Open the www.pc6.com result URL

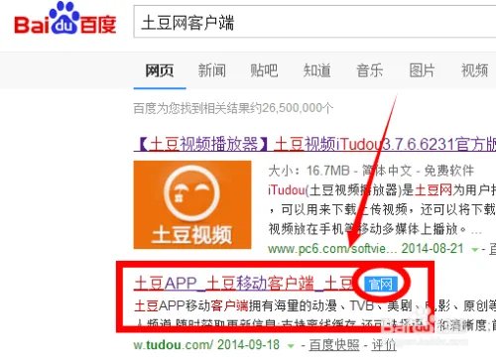coord(331,248)
